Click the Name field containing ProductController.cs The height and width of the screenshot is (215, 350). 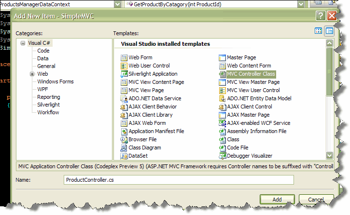[x=179, y=180]
